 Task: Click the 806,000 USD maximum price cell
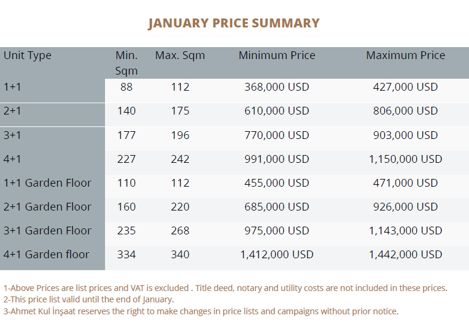point(405,111)
